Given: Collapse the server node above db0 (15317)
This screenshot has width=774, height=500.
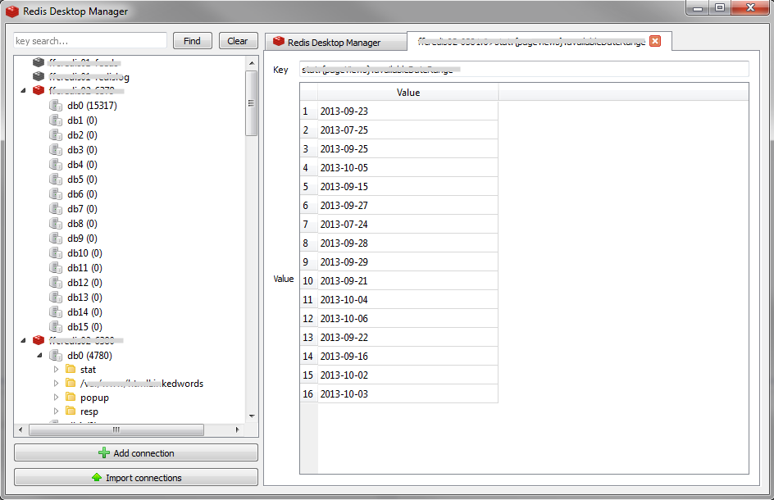Looking at the screenshot, I should [23, 91].
